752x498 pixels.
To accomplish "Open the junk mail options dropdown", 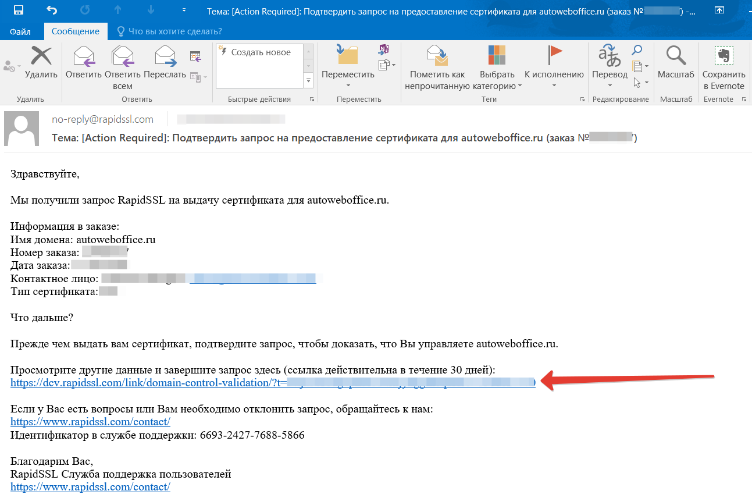I will [11, 67].
